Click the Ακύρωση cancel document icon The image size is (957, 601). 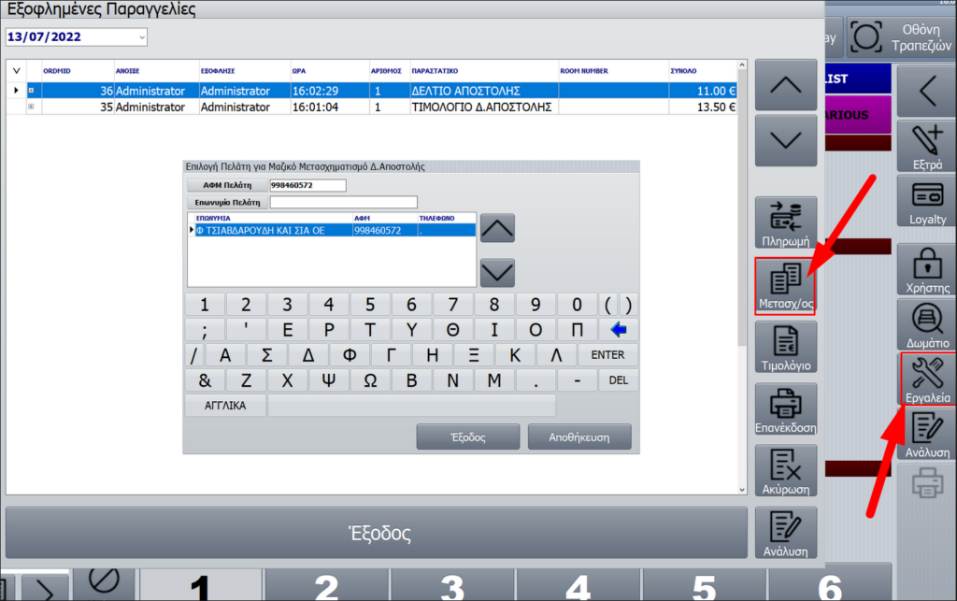pyautogui.click(x=785, y=469)
